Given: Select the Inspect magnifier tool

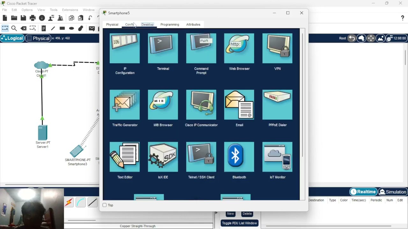Looking at the screenshot, I should point(14,28).
